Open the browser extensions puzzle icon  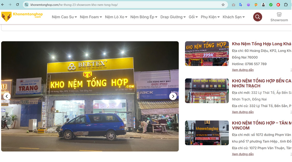coord(286,5)
